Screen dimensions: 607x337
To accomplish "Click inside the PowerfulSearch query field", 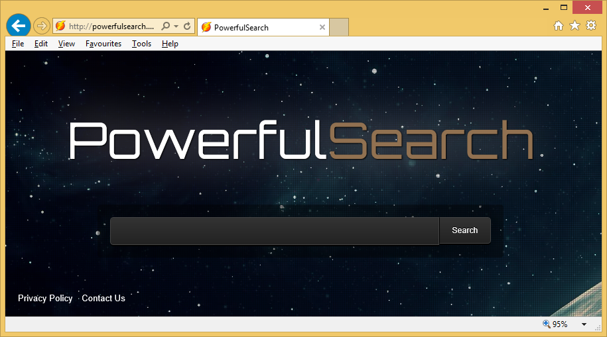I will click(x=274, y=230).
